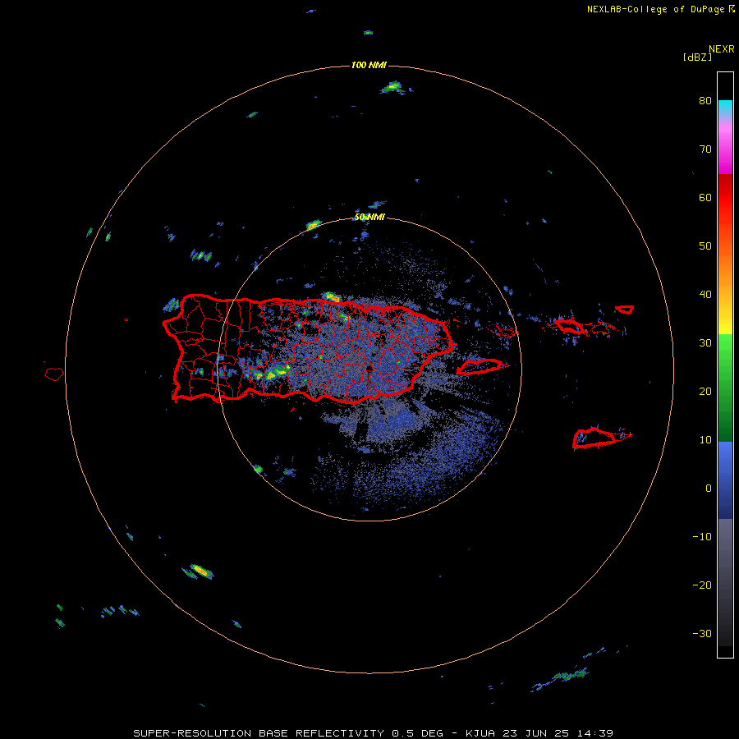Click the -30 value on dBZ scale

click(x=702, y=633)
